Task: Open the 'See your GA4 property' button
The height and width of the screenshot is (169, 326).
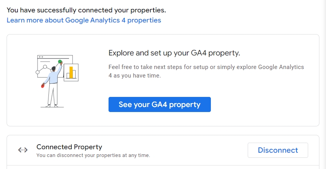Action: [159, 105]
